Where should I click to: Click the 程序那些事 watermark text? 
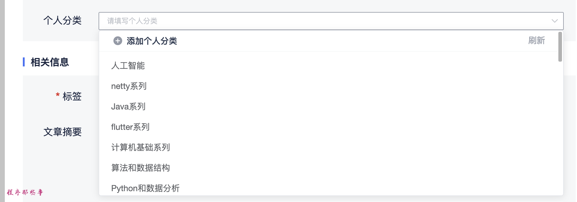25,192
